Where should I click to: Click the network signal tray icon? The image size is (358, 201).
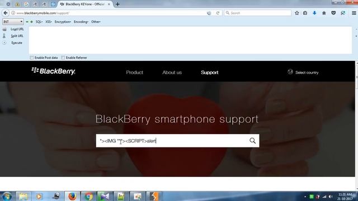(x=324, y=197)
